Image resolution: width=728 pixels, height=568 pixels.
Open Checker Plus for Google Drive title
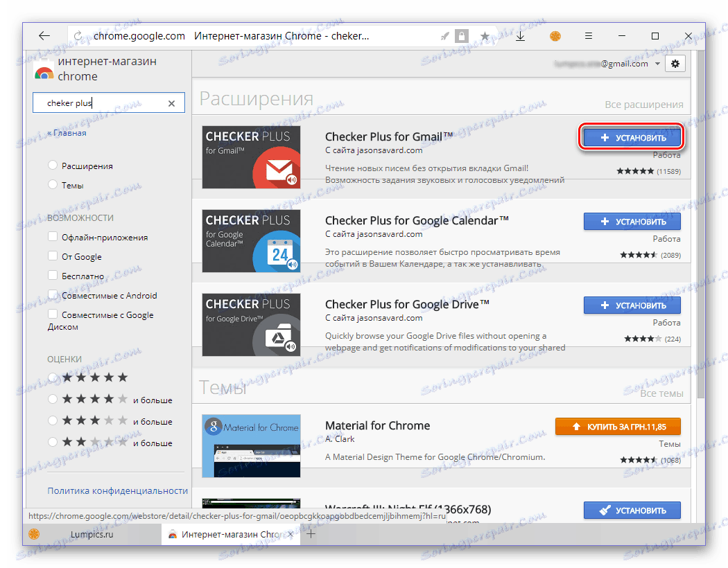407,304
